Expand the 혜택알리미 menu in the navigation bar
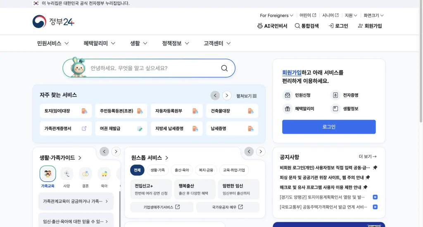Screen dimensions: 423x227 point(99,43)
